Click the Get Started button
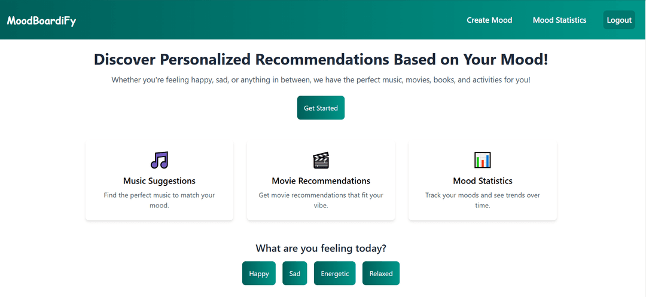This screenshot has width=646, height=297. tap(321, 108)
